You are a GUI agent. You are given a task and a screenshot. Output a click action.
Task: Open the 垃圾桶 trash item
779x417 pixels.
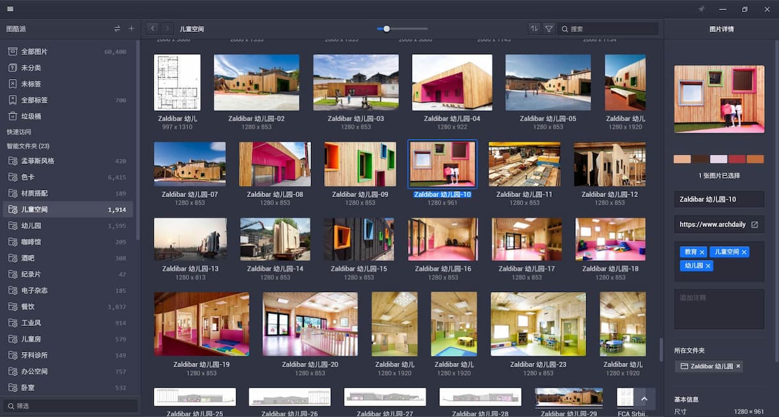(32, 116)
